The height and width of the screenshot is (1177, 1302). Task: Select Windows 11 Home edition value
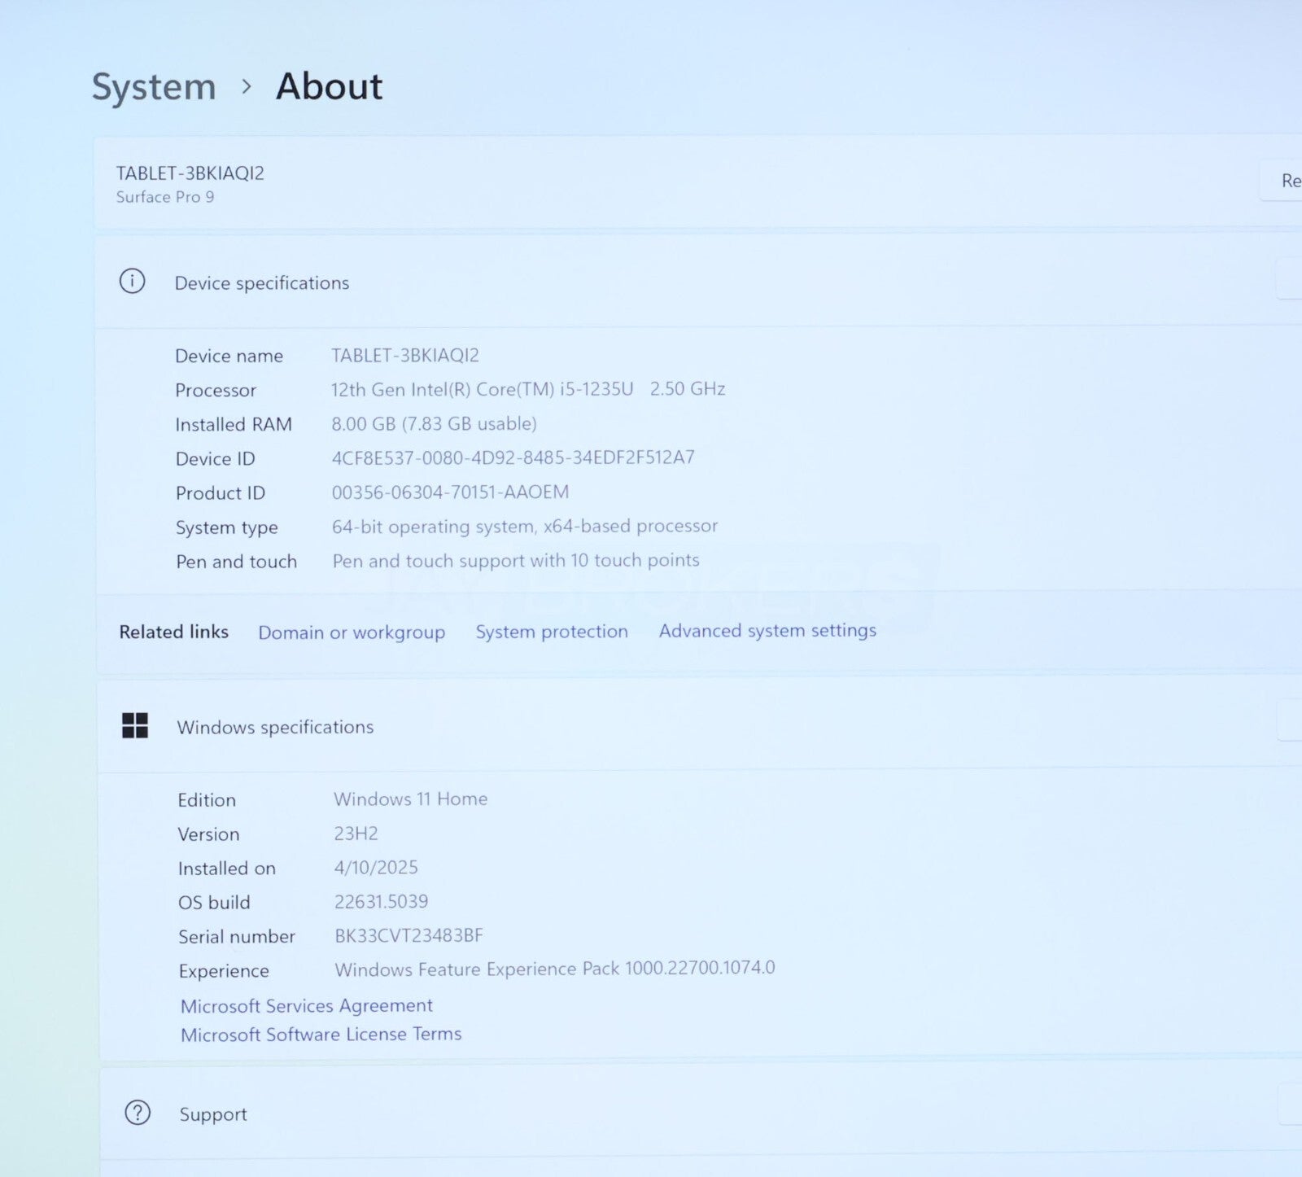tap(411, 799)
